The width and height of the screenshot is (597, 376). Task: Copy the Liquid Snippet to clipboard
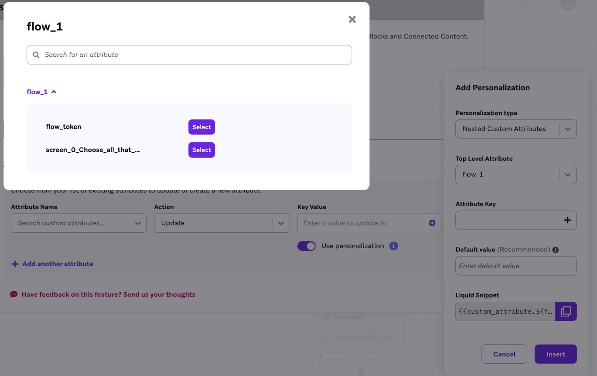point(565,311)
